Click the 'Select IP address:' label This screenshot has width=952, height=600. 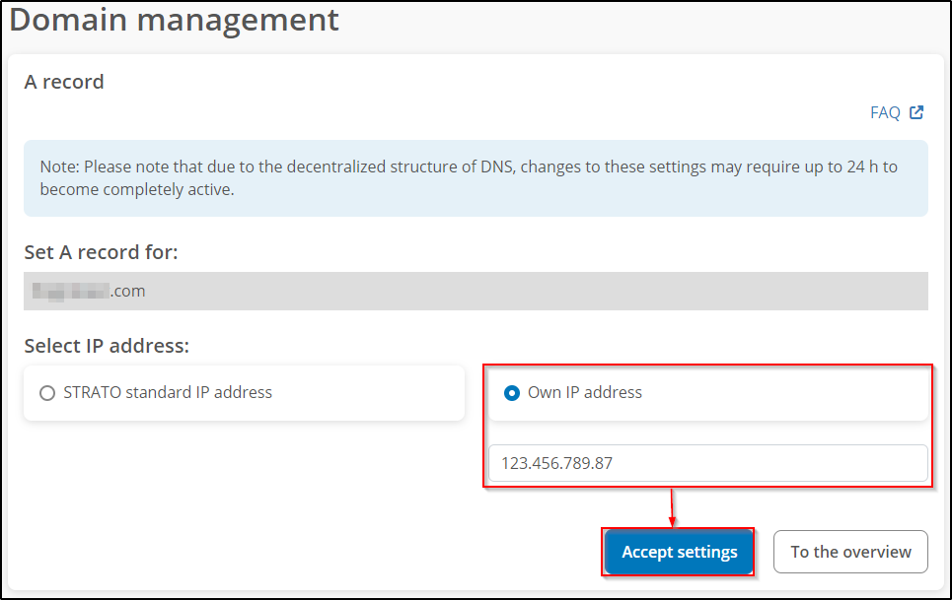[x=107, y=346]
